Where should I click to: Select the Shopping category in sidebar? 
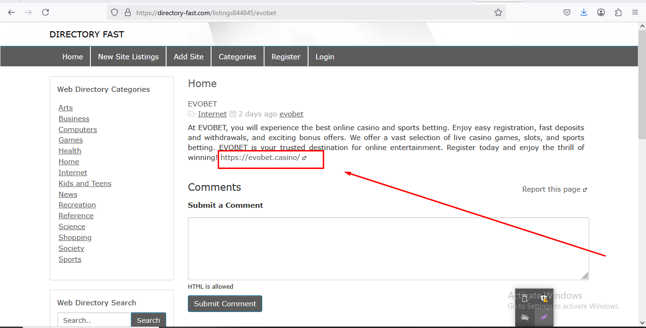[75, 238]
